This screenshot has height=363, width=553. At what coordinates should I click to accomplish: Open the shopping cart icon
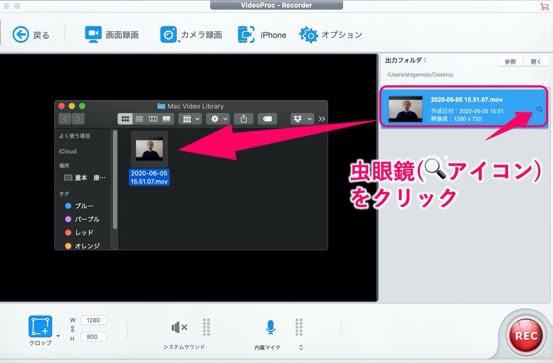click(x=544, y=6)
